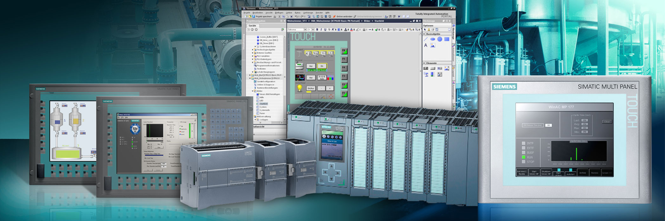Screen dimensions: 665x221
Task: Open the CPU menu in WinLC RTX window
Action: [x=122, y=117]
